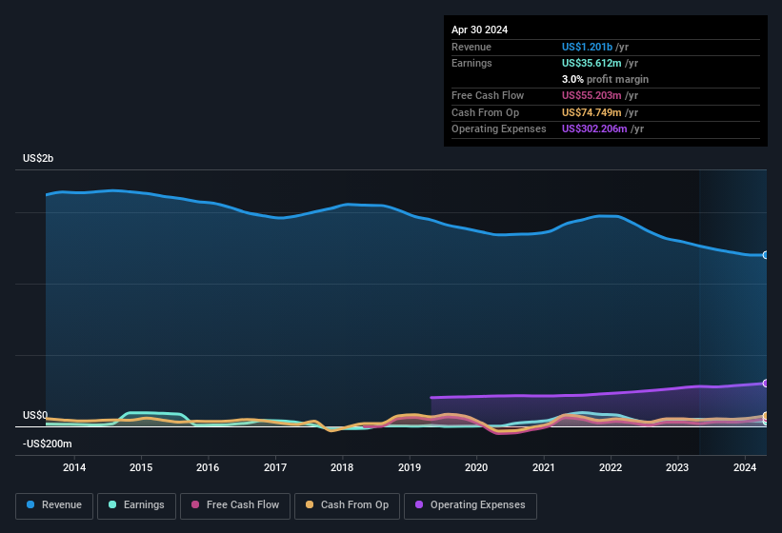782x533 pixels.
Task: Toggle the Free Cash Flow legend series
Action: (x=235, y=505)
